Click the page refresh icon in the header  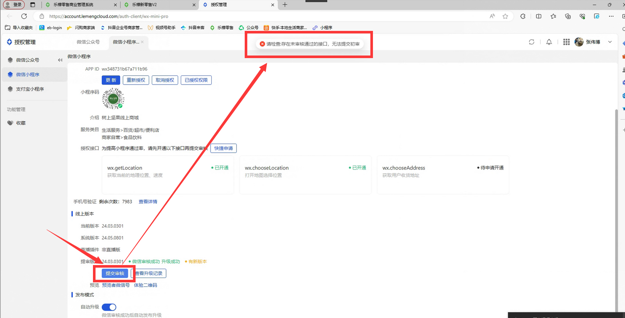point(532,42)
